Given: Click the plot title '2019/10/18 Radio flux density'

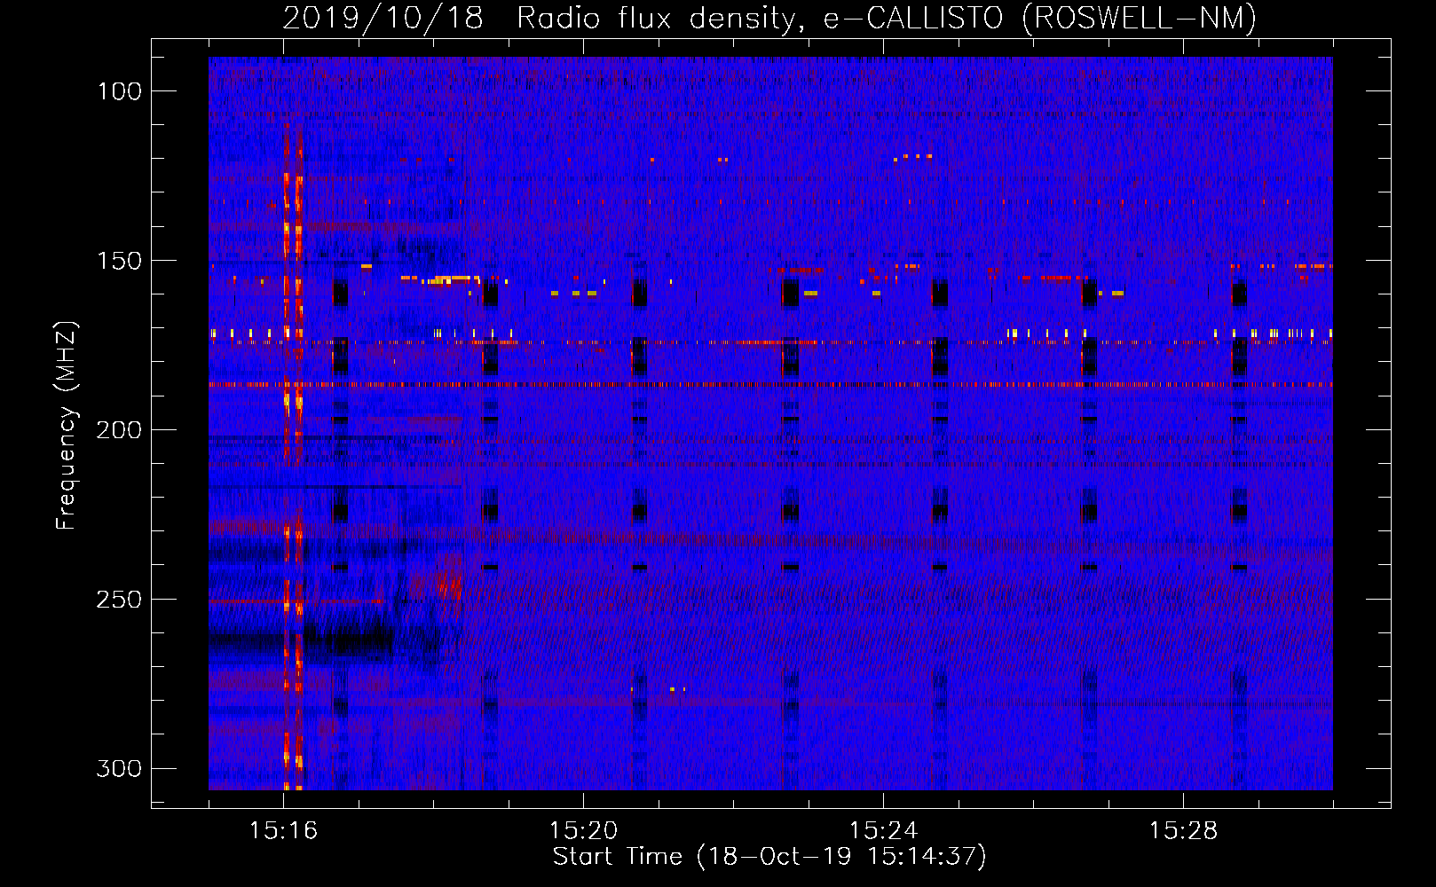Looking at the screenshot, I should [x=769, y=18].
